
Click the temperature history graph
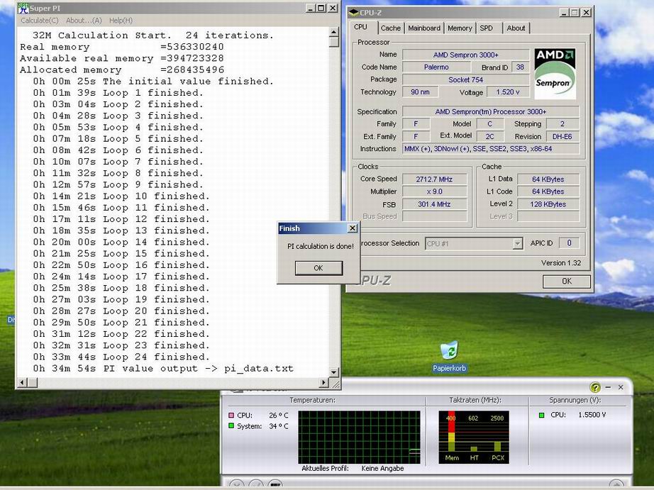(359, 437)
